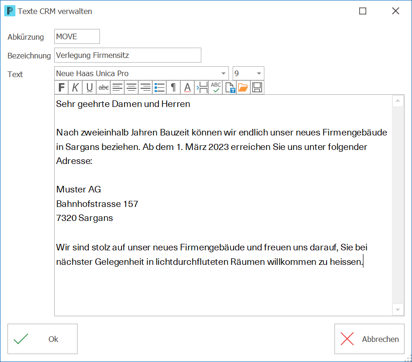Toggle bold formatting with the F icon
Image resolution: width=412 pixels, height=362 pixels.
(x=62, y=87)
